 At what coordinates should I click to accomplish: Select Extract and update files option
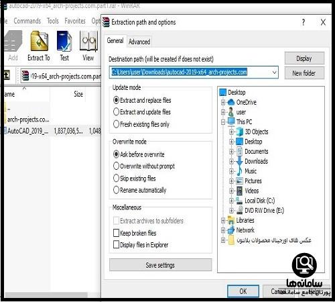point(142,112)
